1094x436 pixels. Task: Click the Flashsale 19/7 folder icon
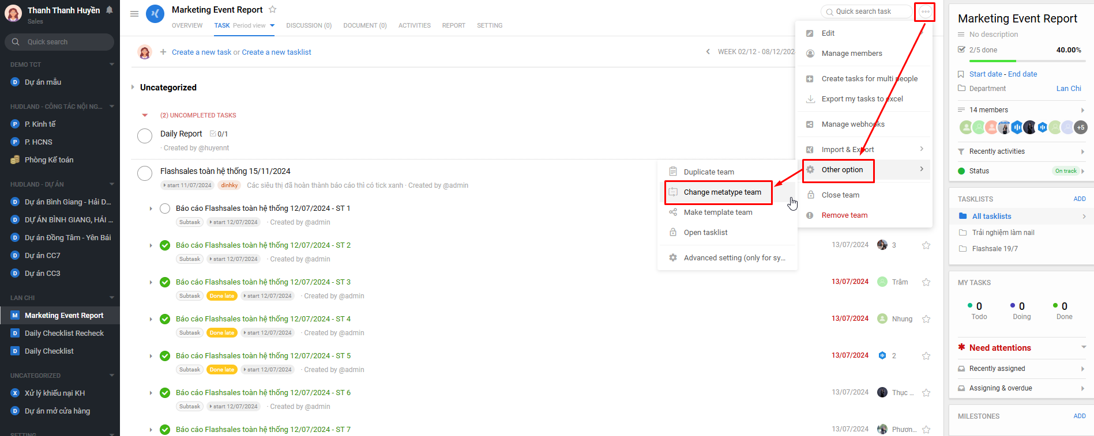(963, 249)
